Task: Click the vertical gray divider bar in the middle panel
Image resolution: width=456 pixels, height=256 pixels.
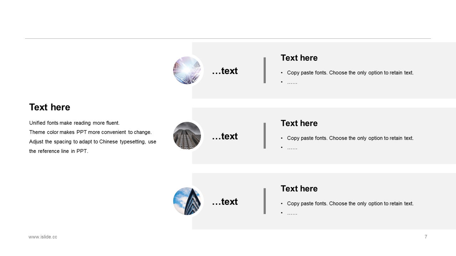Action: [265, 136]
